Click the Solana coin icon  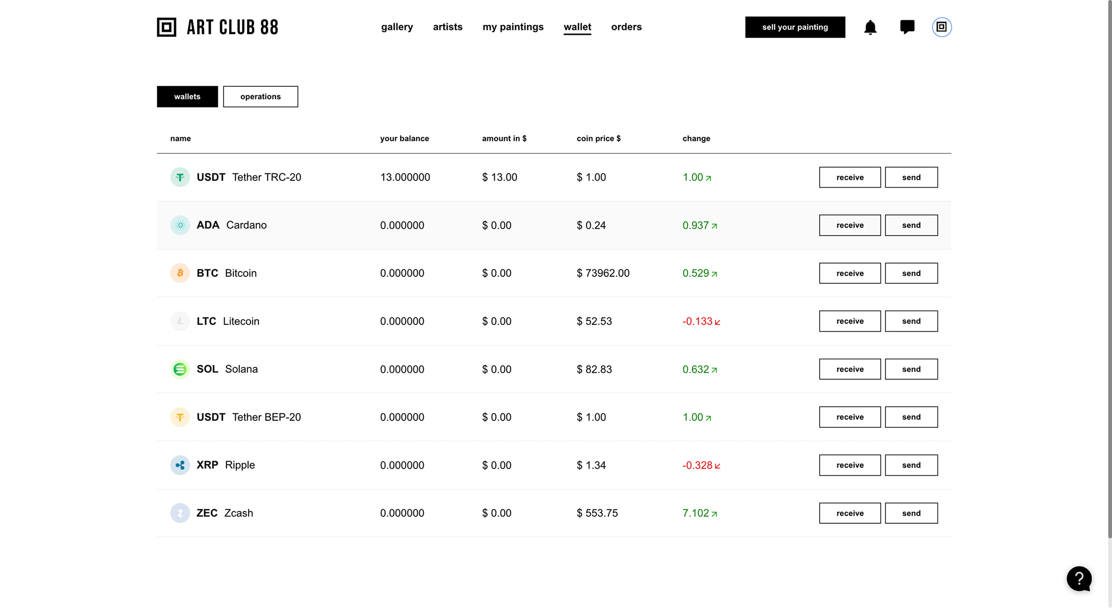point(180,369)
